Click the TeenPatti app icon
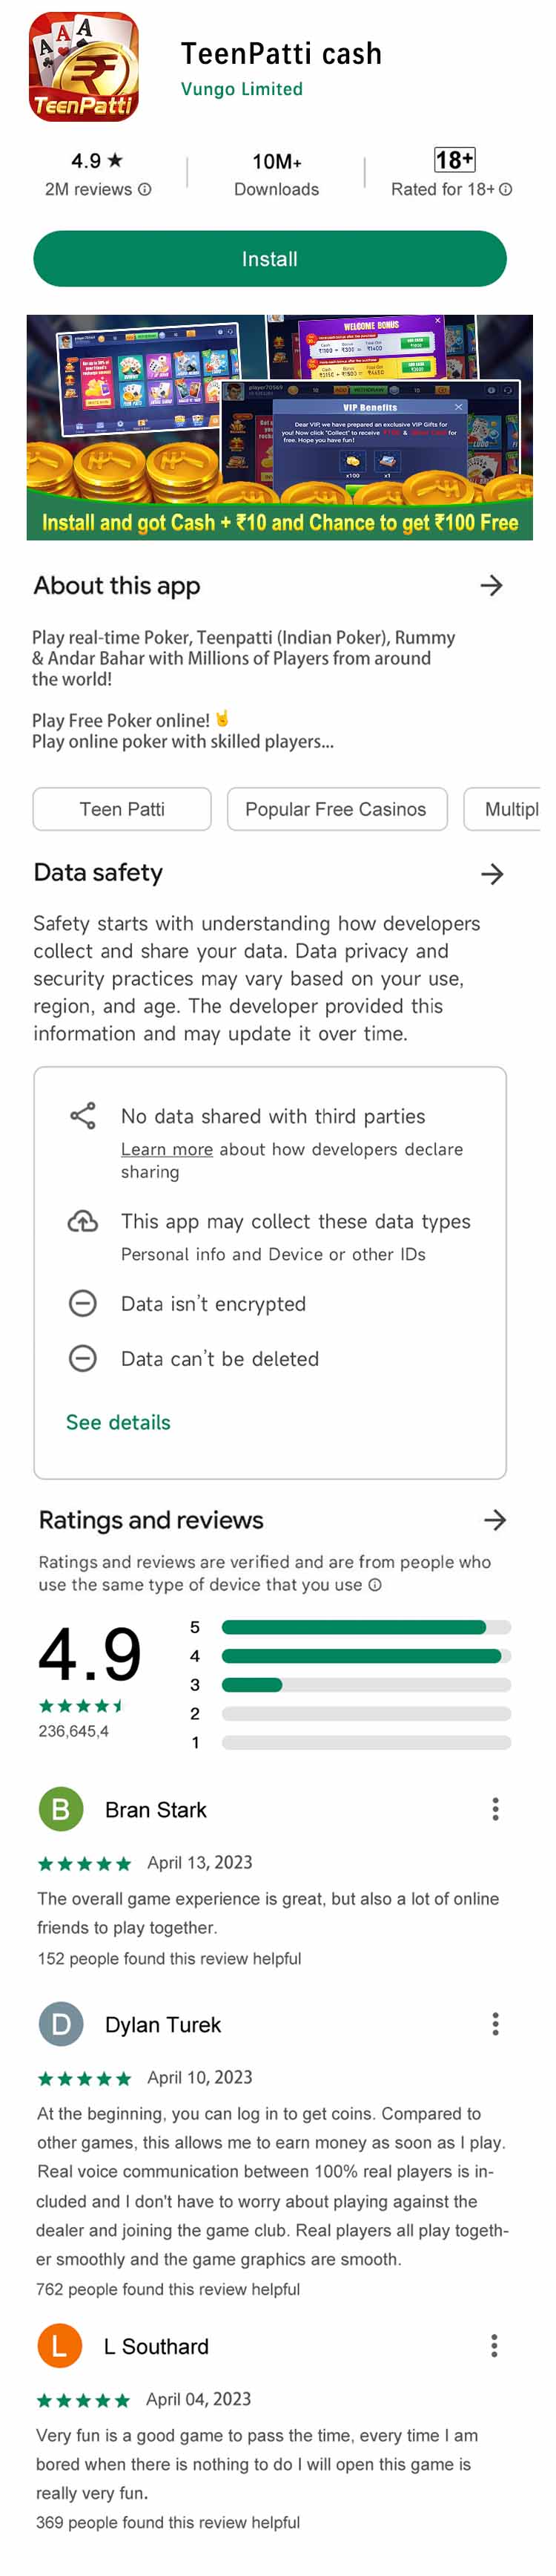The image size is (556, 2576). (x=84, y=67)
